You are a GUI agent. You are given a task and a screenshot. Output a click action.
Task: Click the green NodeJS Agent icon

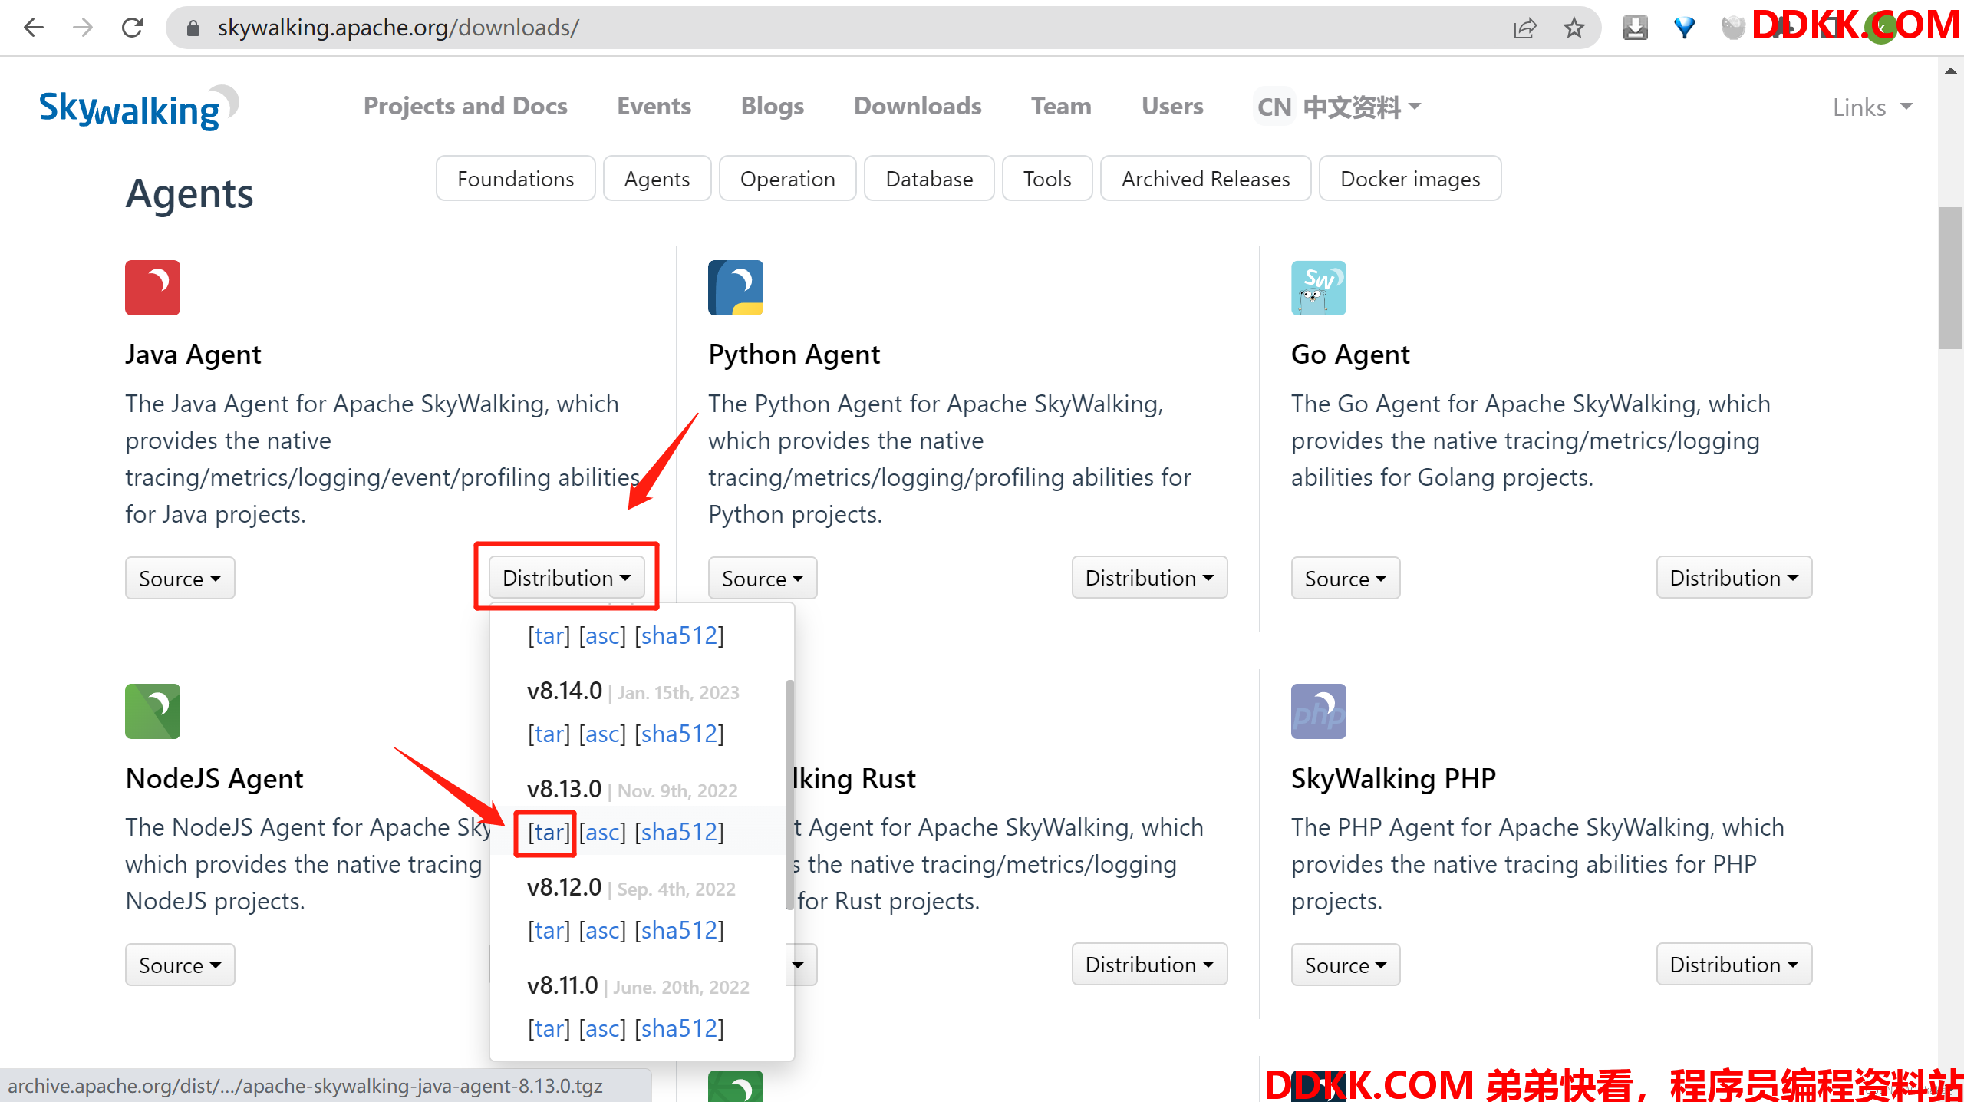(x=153, y=711)
